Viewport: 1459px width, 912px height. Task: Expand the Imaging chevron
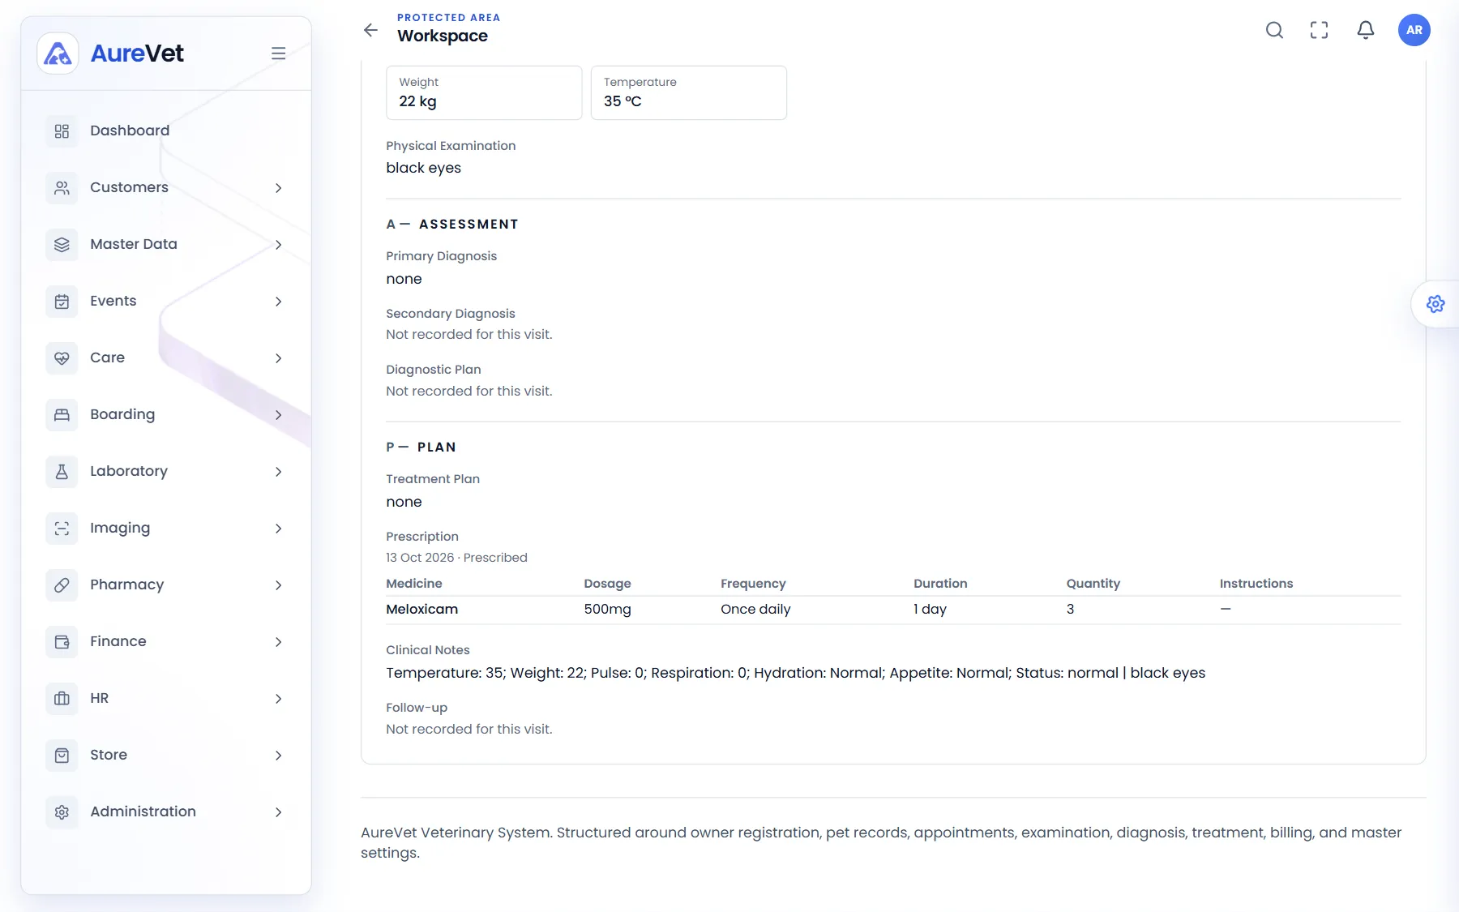278,529
